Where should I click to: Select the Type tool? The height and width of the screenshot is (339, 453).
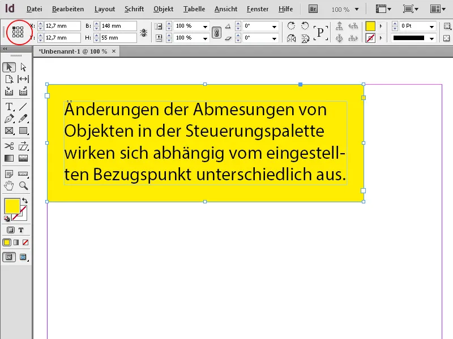pyautogui.click(x=9, y=107)
